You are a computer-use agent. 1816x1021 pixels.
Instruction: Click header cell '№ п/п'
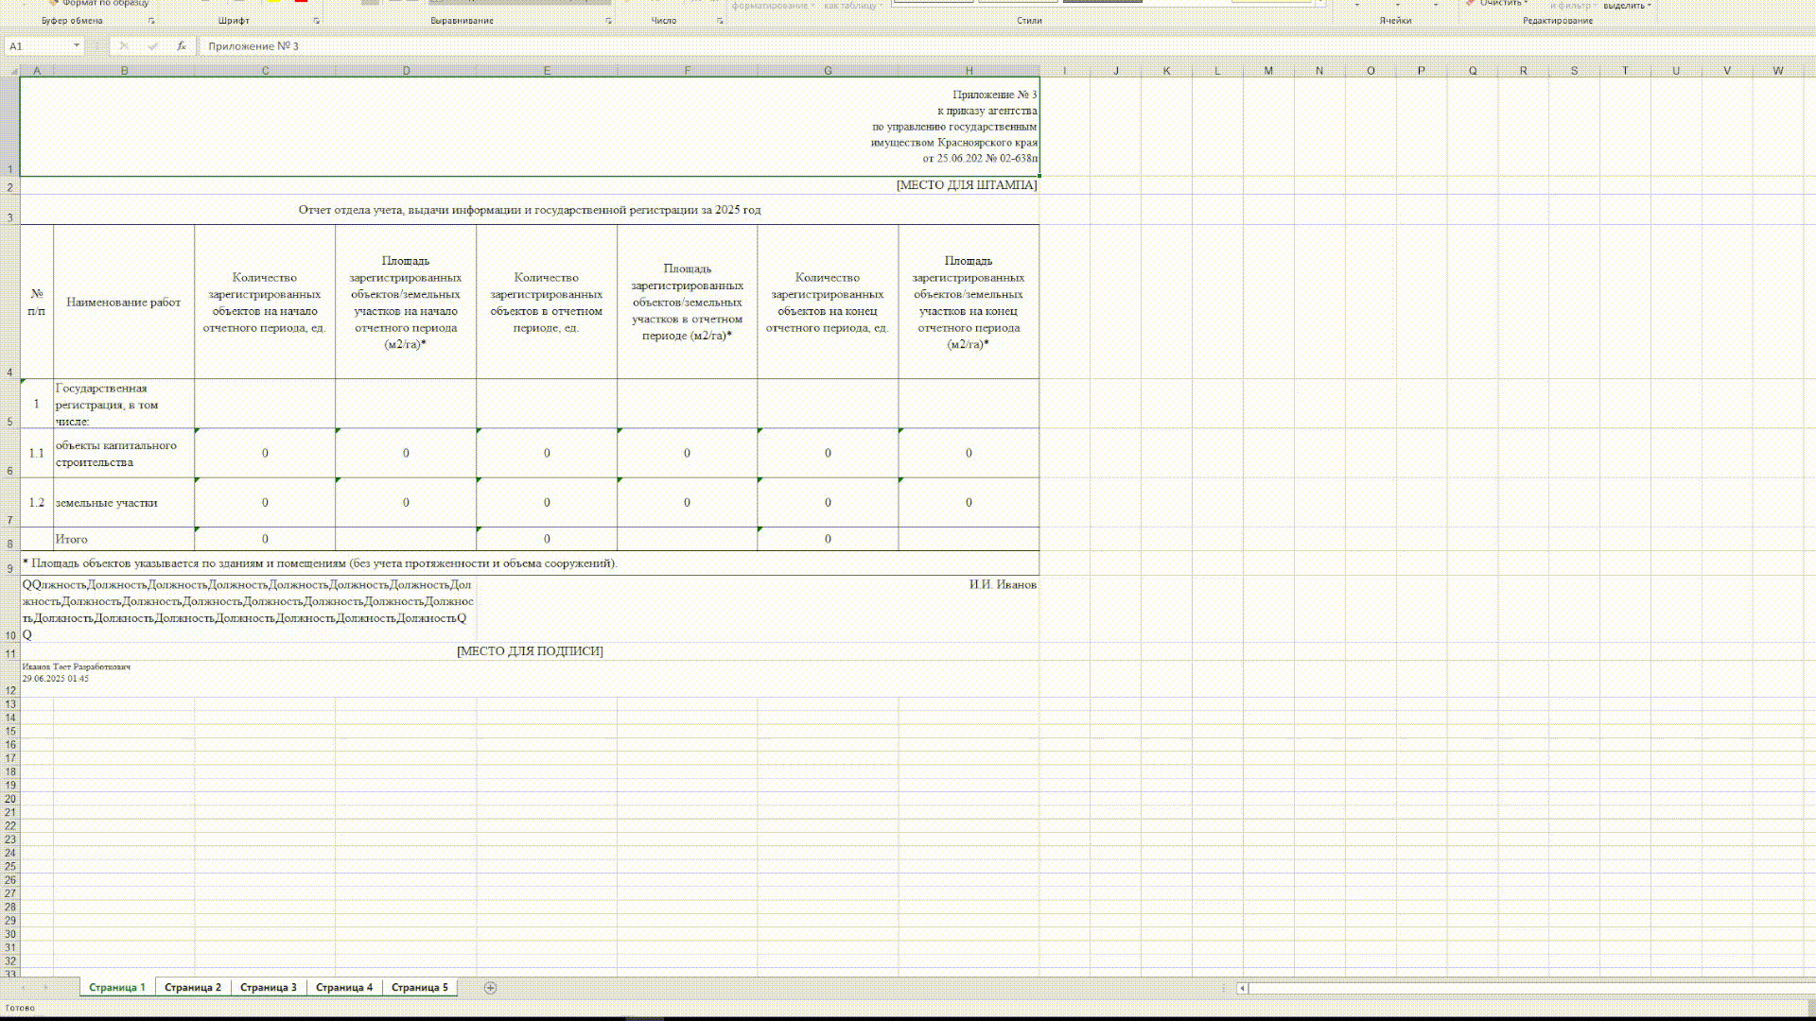(37, 303)
